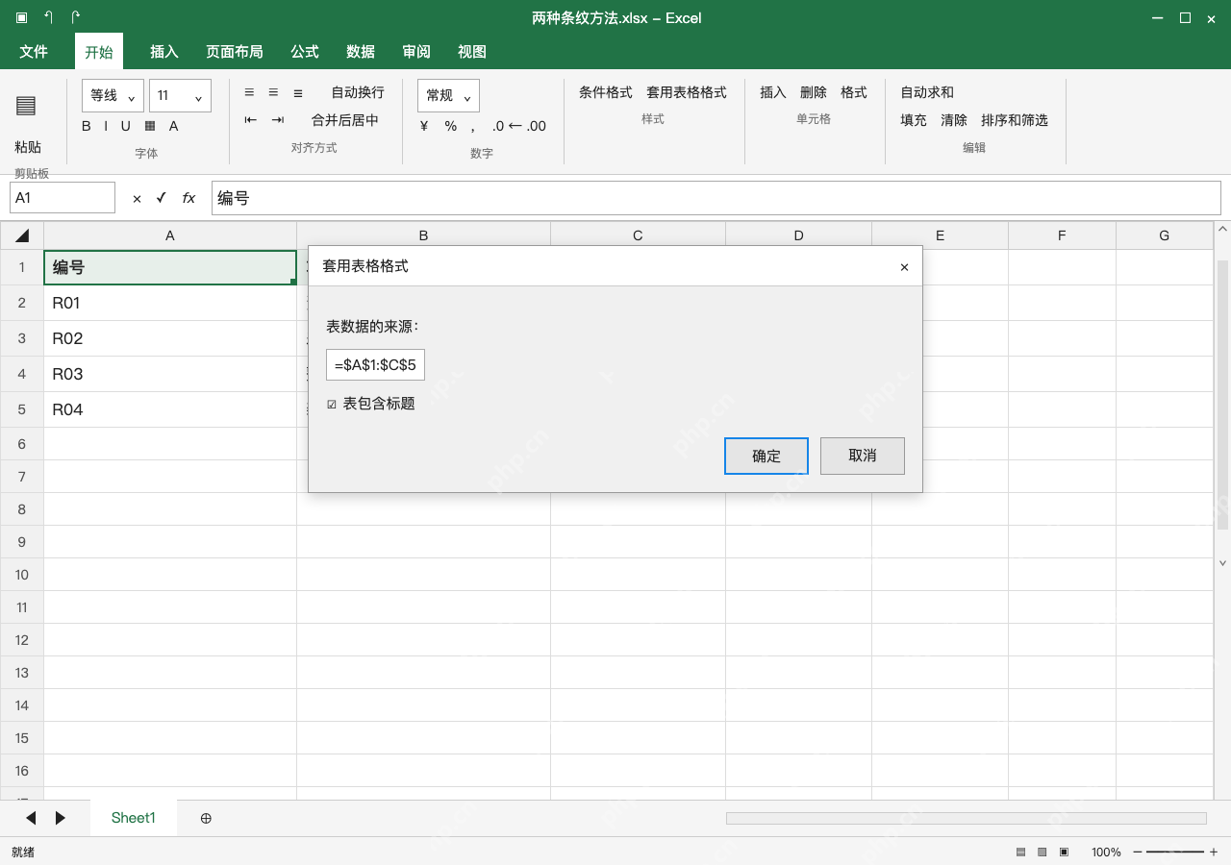Open the font size 11 dropdown

click(x=181, y=95)
